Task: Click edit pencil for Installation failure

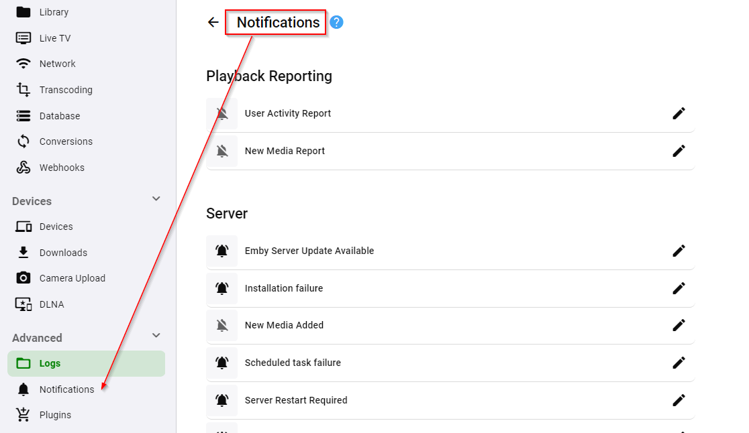Action: (679, 288)
